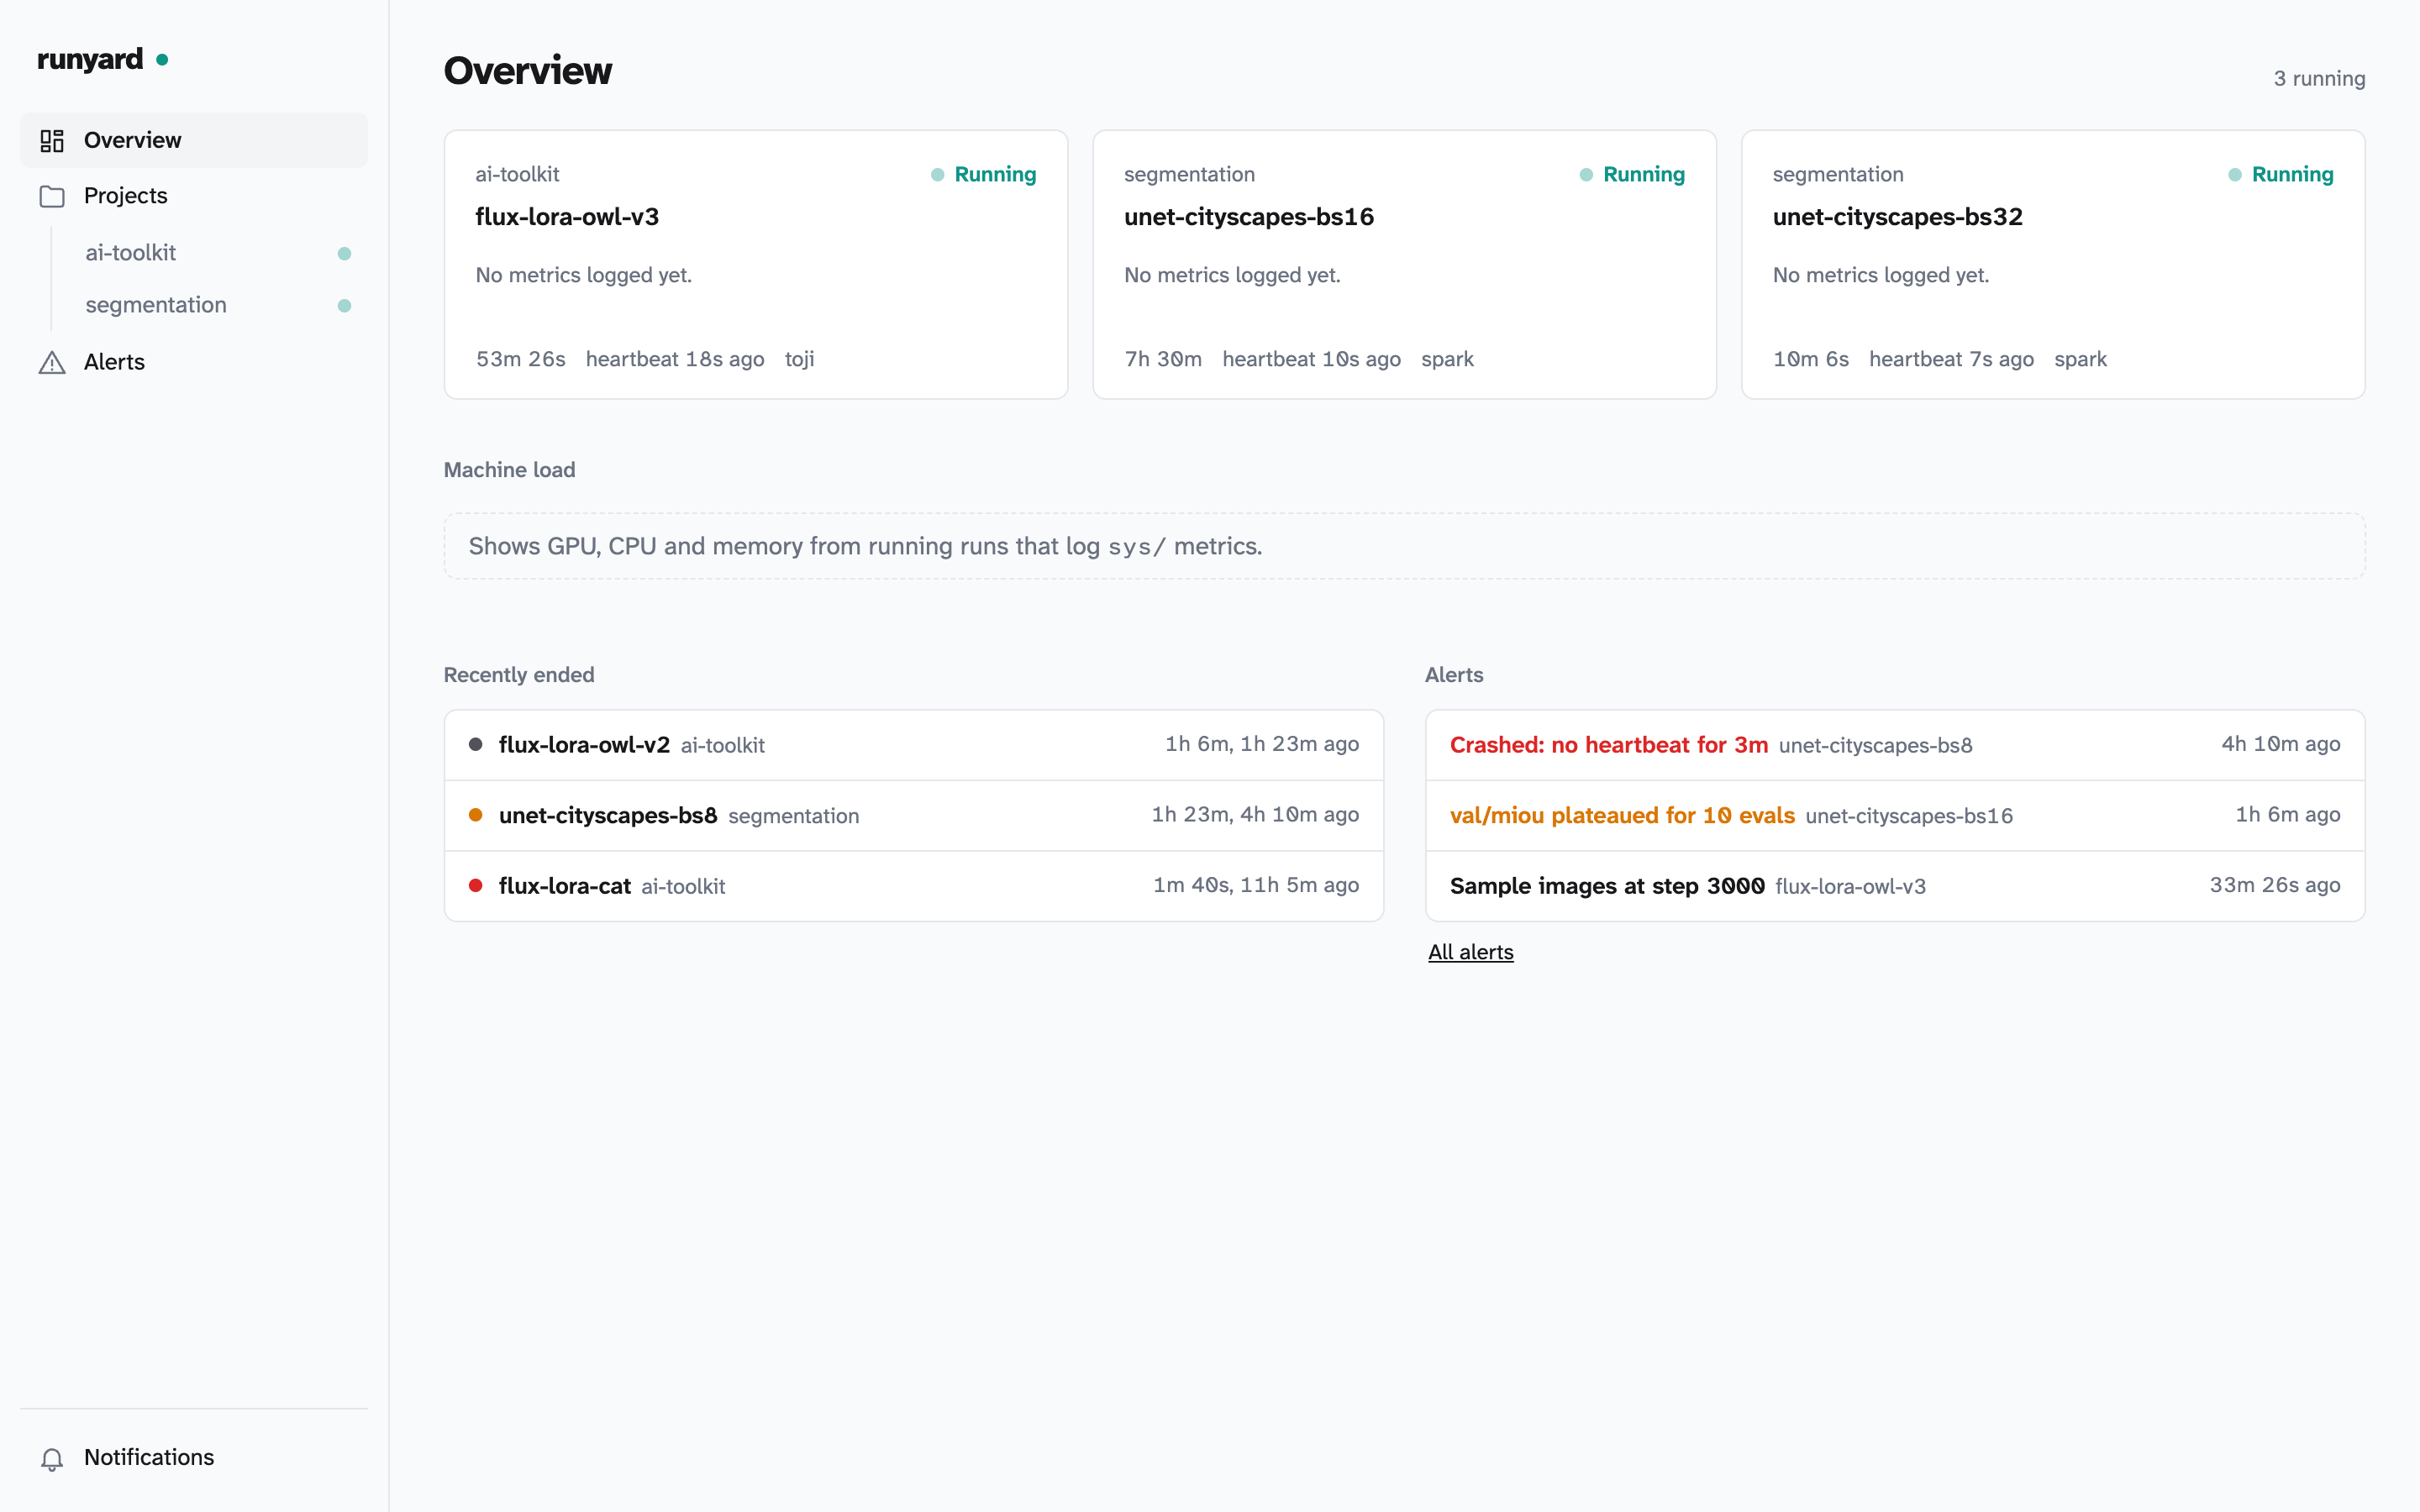Click the 'toji' machine name

tap(799, 359)
